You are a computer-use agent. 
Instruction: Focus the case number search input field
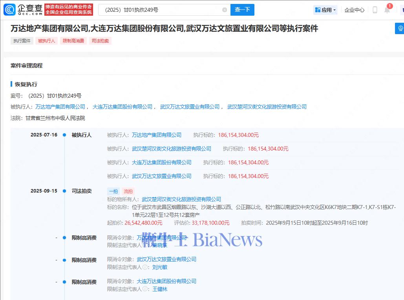tap(161, 10)
